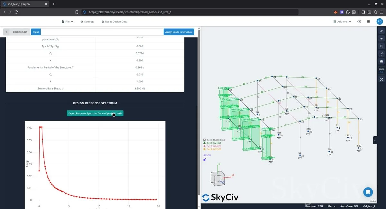Toggle self weight via SW: ON label
Image resolution: width=386 pixels, height=209 pixels.
click(207, 155)
